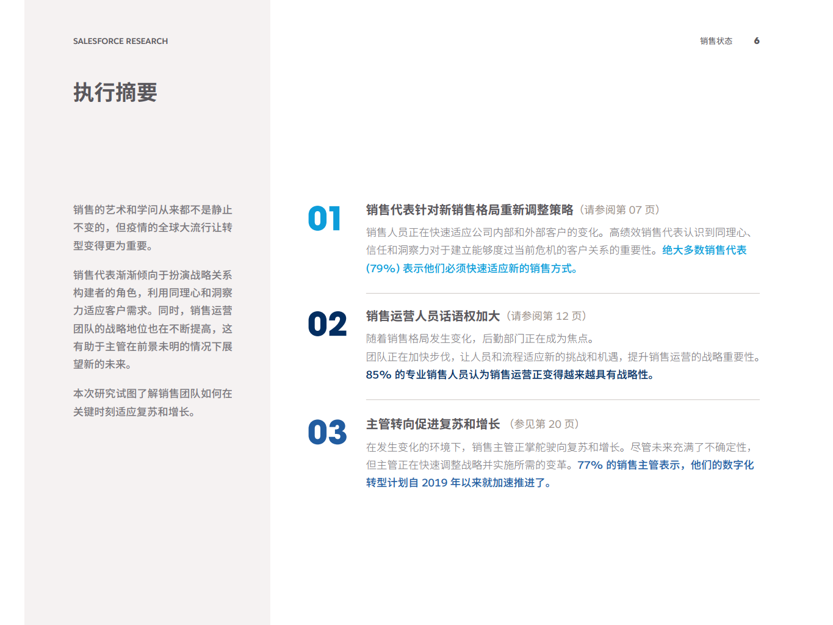
Task: Select the 执行摘要 page title
Action: 115,93
